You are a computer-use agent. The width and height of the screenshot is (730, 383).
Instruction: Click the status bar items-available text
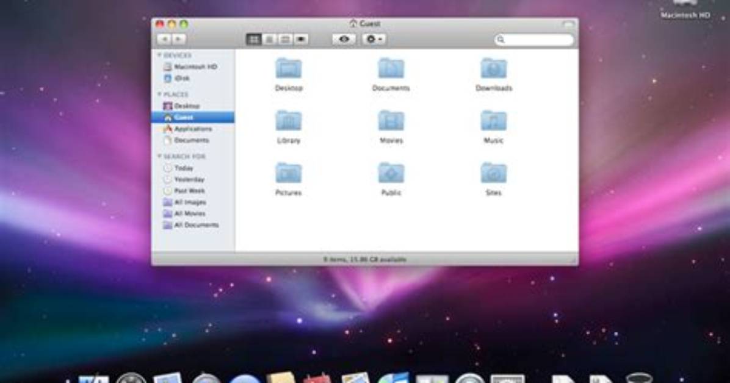point(365,259)
